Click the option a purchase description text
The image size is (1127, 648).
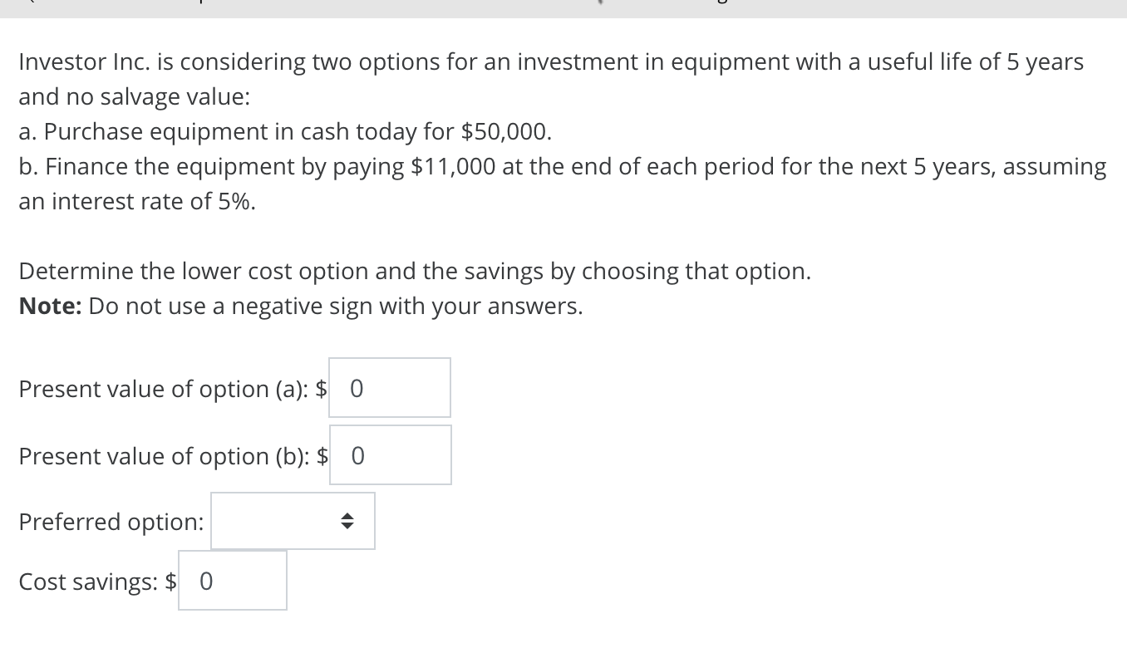[284, 131]
